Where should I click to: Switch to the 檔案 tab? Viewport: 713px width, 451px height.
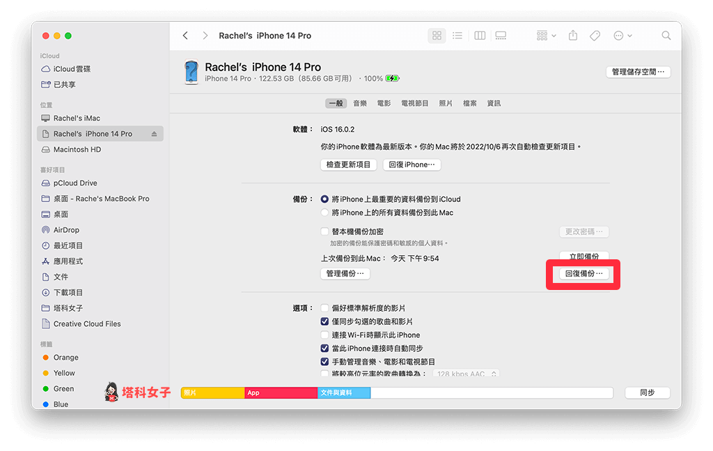(x=470, y=103)
